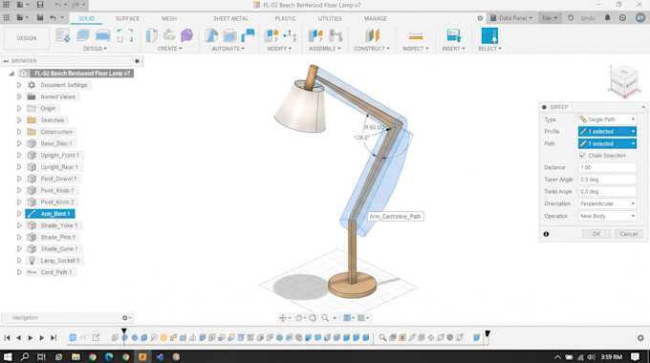Expand the Document Settings node
650x363 pixels.
coord(19,85)
